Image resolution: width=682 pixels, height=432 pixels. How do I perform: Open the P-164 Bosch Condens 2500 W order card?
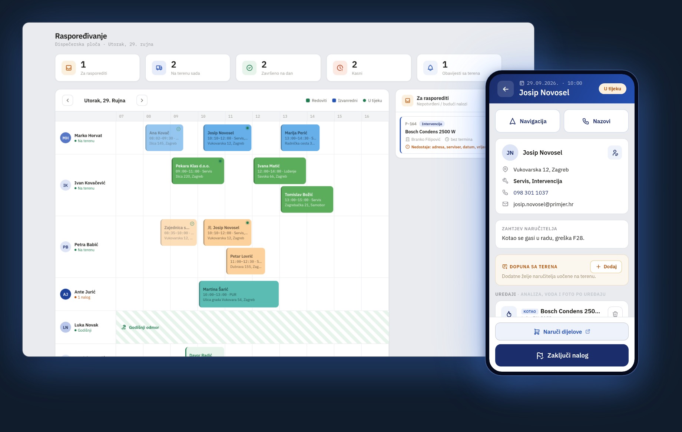(443, 135)
